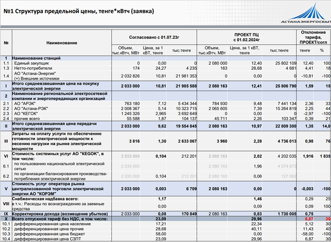Click price 1,96 in row 6.1

(258, 166)
